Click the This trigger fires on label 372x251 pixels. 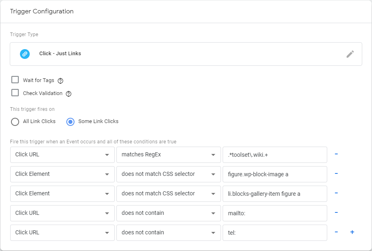point(32,109)
